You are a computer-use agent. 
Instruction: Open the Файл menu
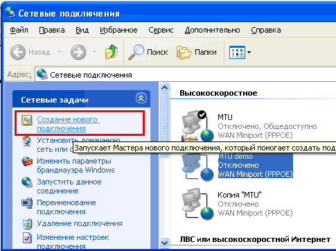point(19,30)
